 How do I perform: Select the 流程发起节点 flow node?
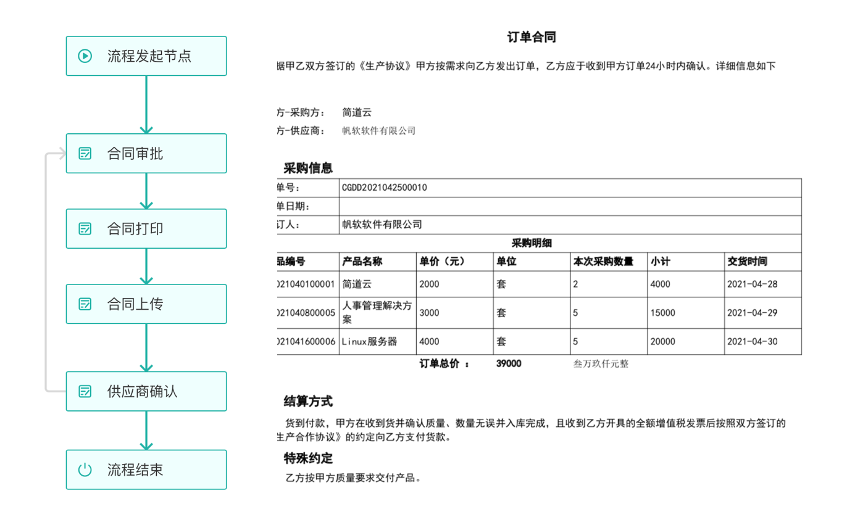(146, 56)
